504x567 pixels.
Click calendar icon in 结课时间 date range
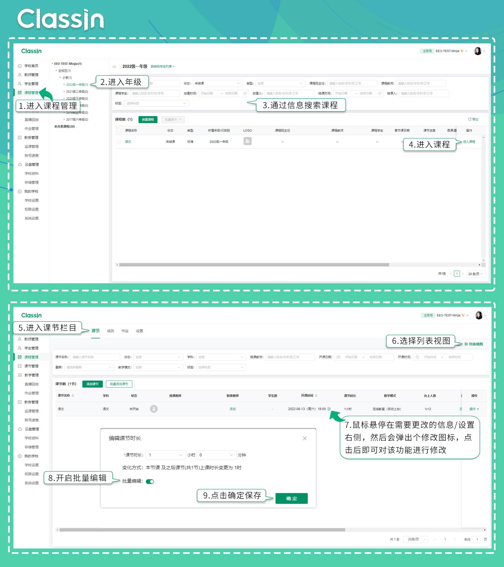380,93
